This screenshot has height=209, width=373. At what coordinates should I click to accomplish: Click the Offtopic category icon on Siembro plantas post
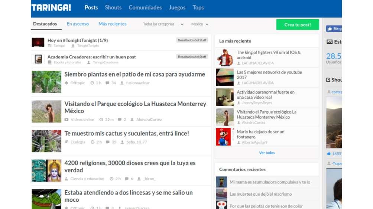pyautogui.click(x=66, y=83)
